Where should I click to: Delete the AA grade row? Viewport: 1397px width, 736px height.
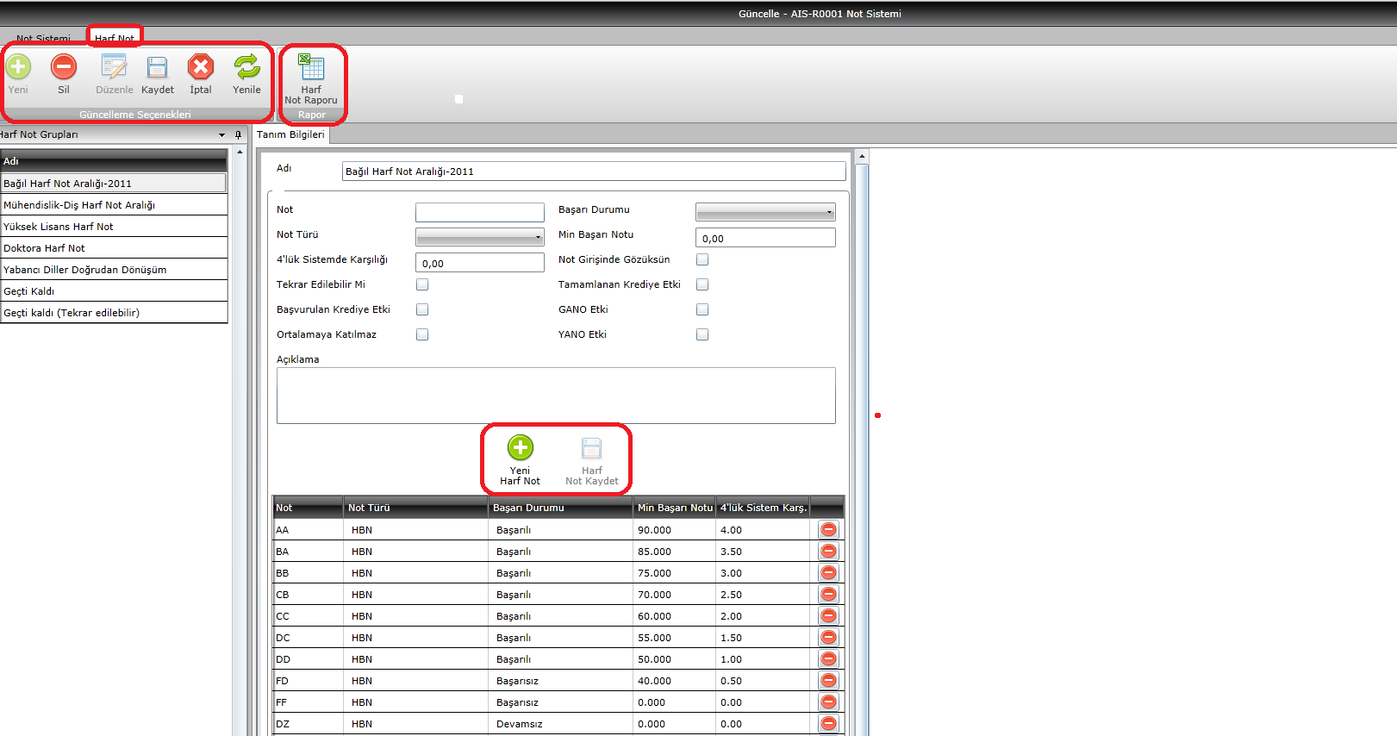tap(829, 530)
